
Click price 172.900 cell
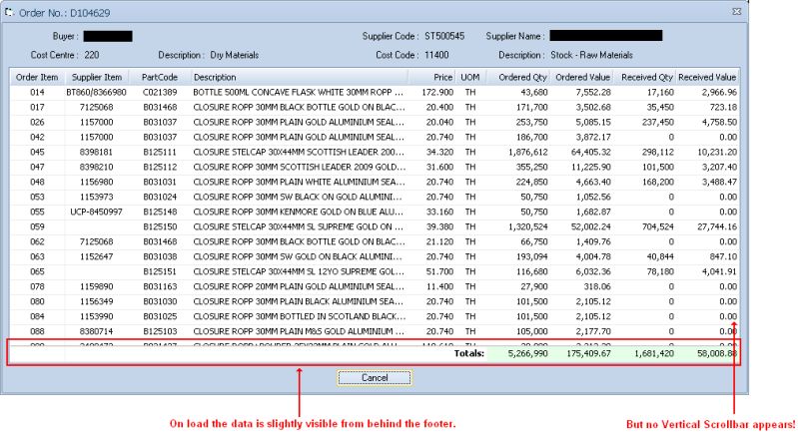[x=437, y=93]
